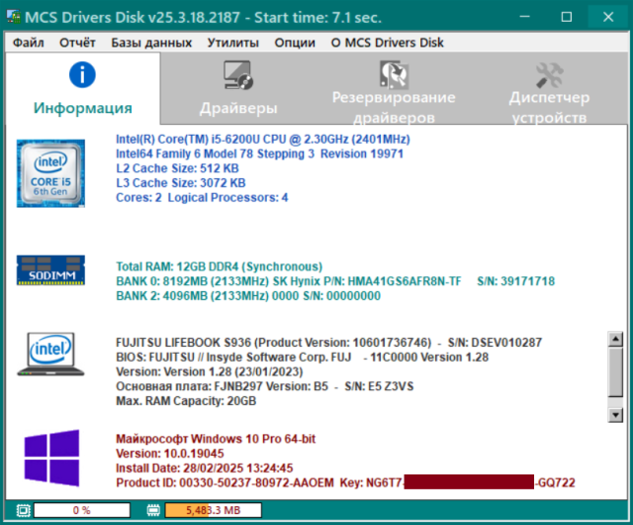Viewport: 633px width, 525px height.
Task: Click the 5,483.3 MB memory usage bar
Action: coord(214,510)
